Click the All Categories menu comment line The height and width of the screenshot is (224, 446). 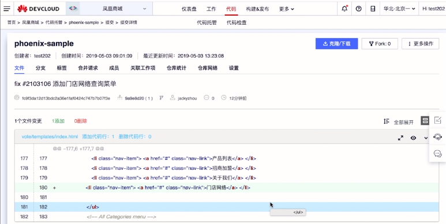[227, 217]
